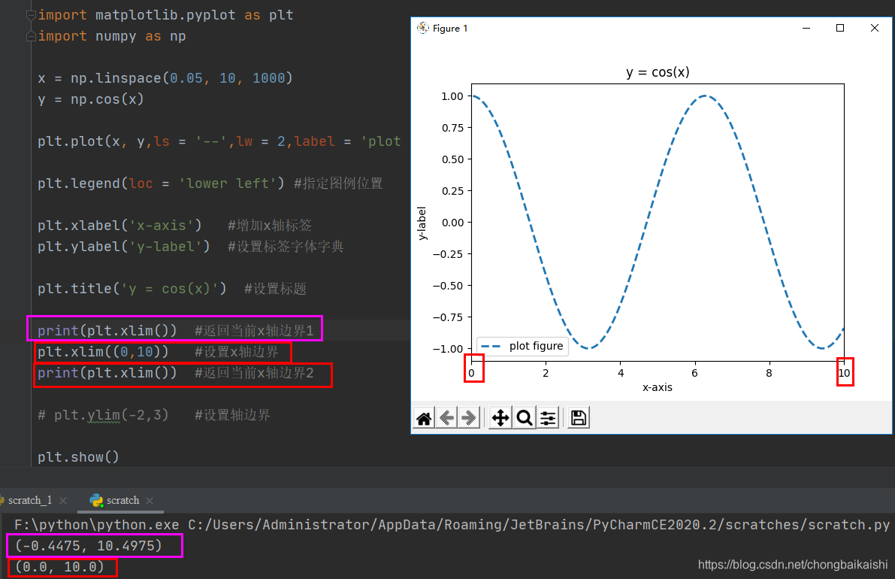This screenshot has height=579, width=895.
Task: Click the Home reset view icon in Figure toolbar
Action: (x=424, y=418)
